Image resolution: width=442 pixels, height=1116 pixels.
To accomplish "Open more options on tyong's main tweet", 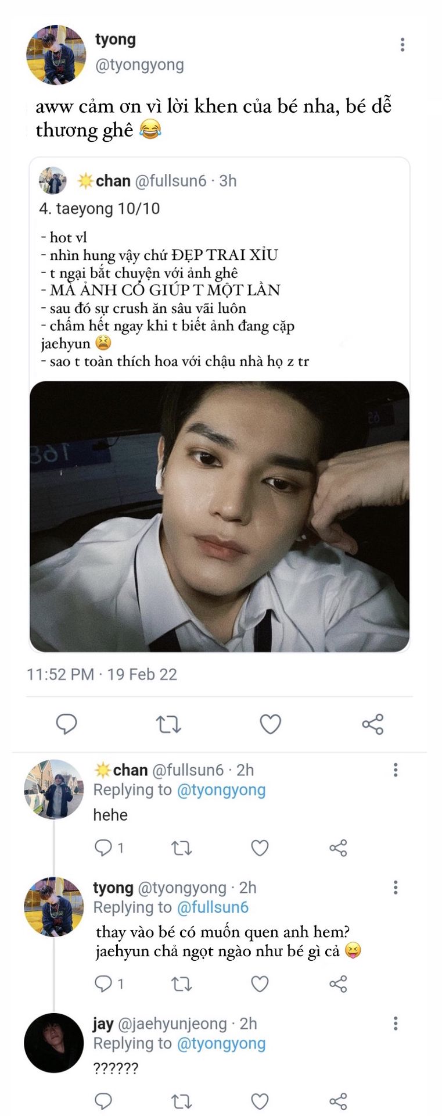I will click(403, 45).
